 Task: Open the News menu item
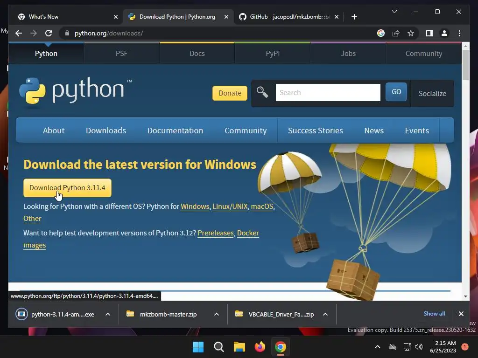(374, 131)
